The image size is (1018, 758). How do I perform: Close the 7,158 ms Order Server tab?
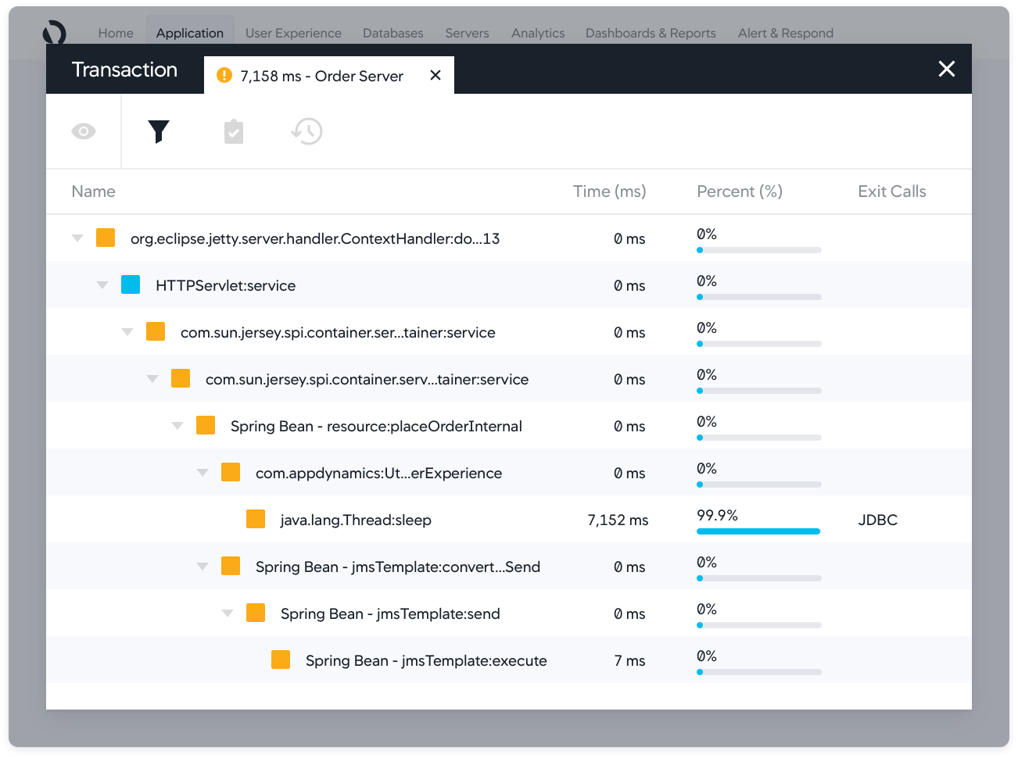tap(436, 75)
